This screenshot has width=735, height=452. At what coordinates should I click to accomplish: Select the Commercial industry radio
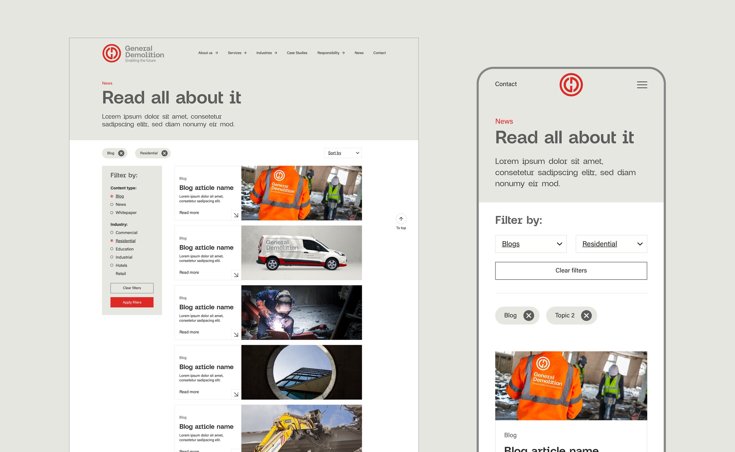[112, 232]
